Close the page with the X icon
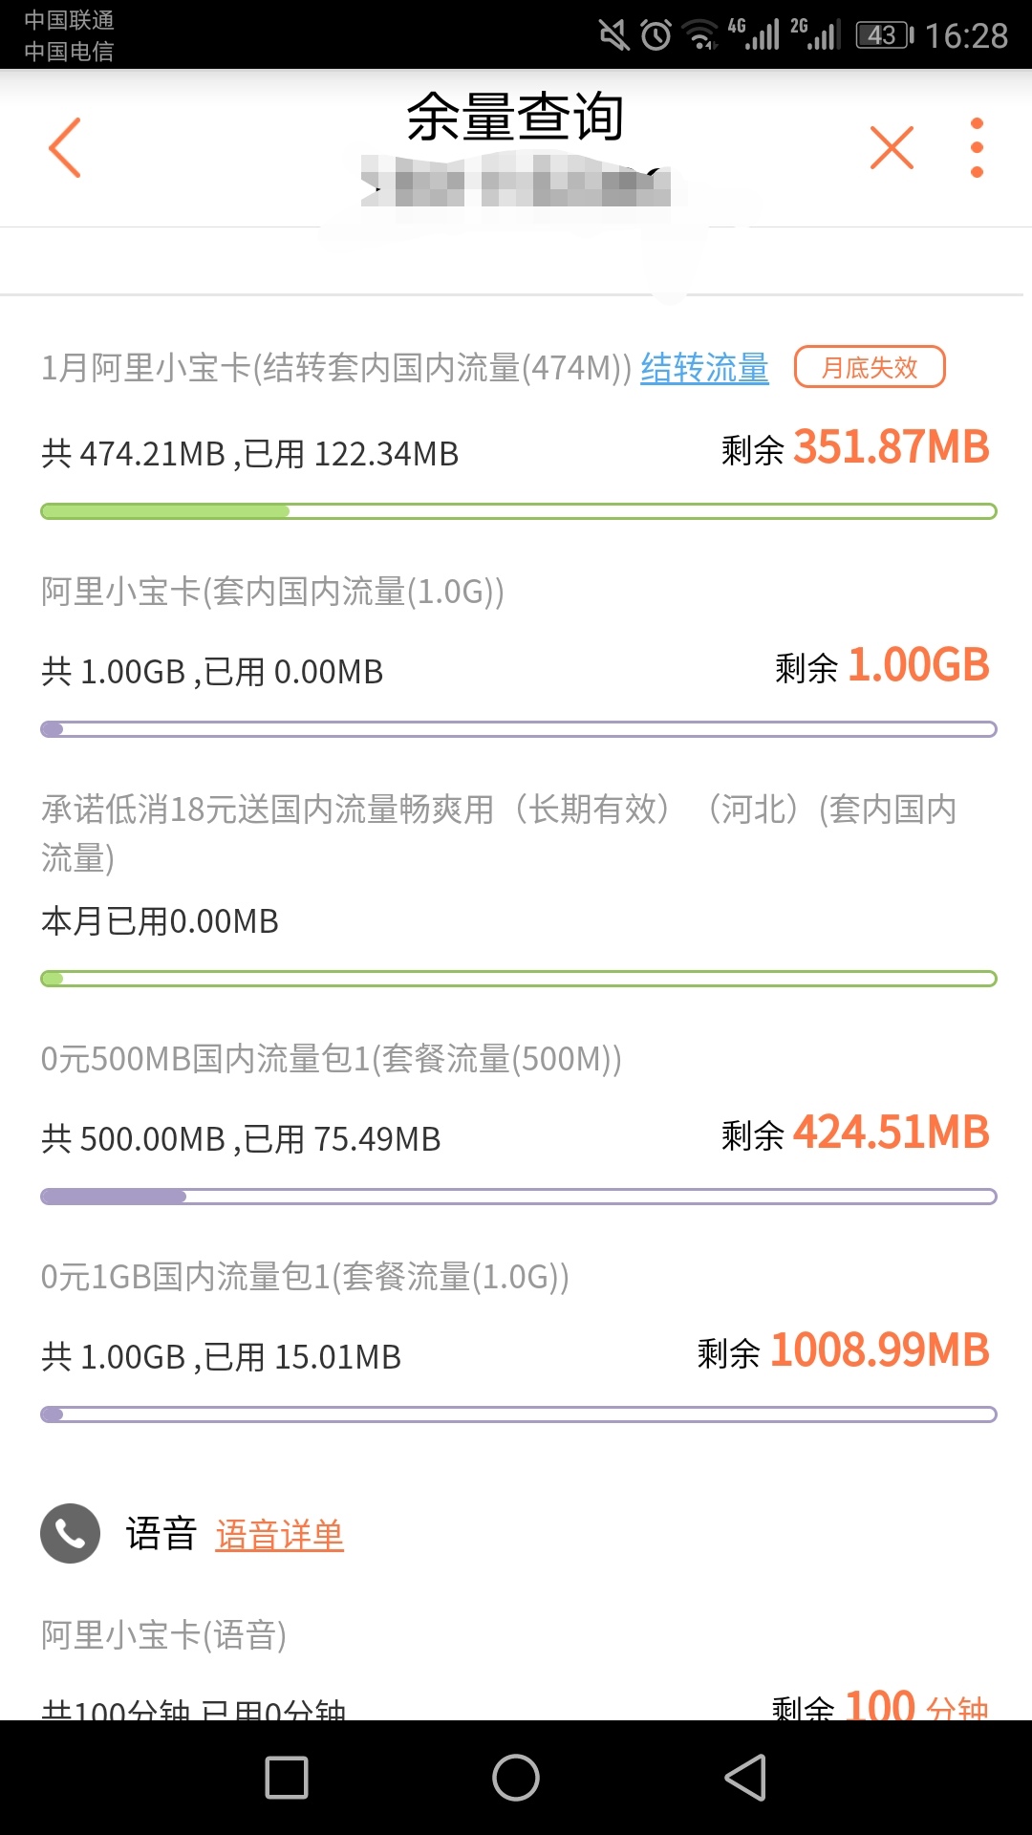This screenshot has height=1835, width=1032. click(x=892, y=148)
